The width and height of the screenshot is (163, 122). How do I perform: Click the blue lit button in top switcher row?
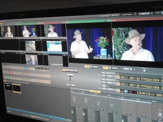[26, 68]
